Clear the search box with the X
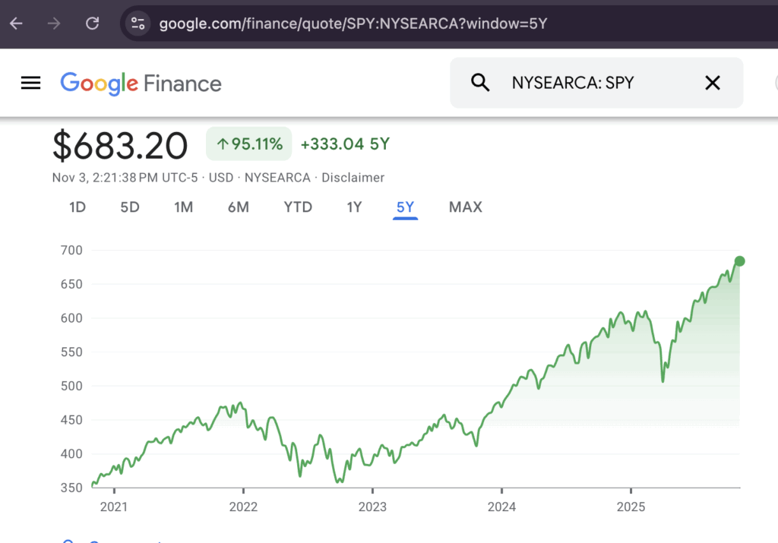 tap(712, 83)
